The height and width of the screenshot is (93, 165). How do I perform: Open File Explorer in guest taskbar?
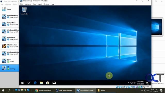[42, 83]
